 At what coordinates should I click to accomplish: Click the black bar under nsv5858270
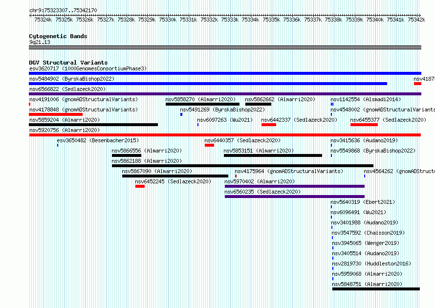(x=202, y=104)
